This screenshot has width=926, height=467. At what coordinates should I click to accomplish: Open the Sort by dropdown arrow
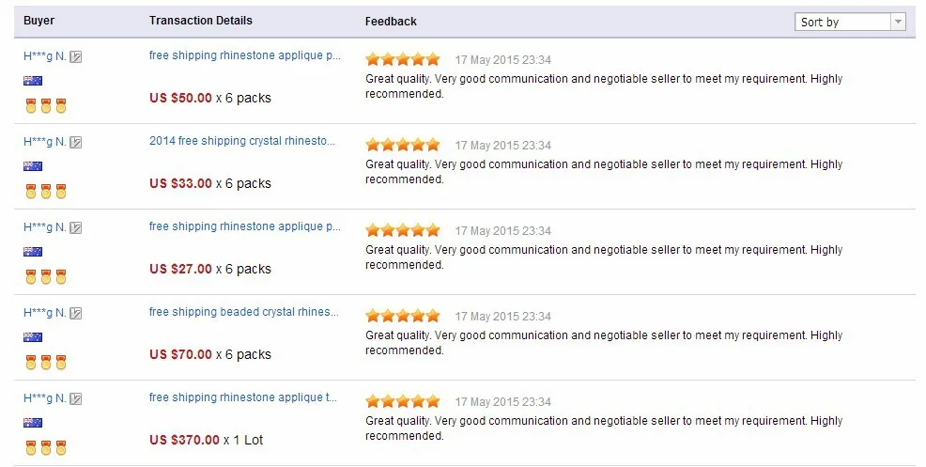[x=898, y=22]
